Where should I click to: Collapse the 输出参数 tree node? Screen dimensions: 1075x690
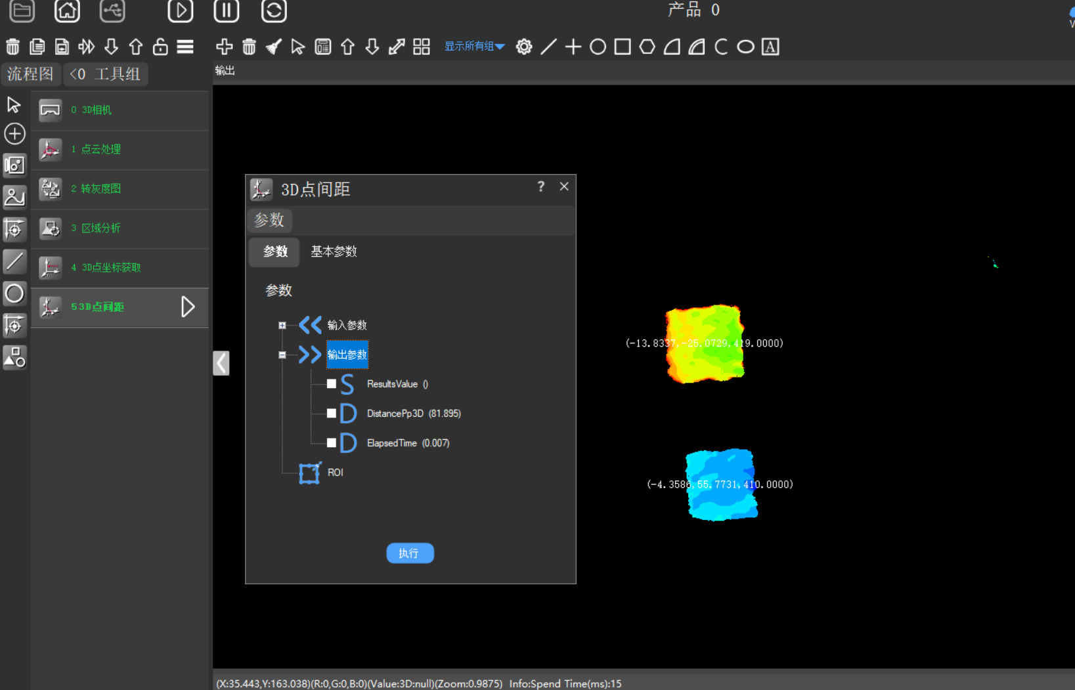[x=282, y=355]
